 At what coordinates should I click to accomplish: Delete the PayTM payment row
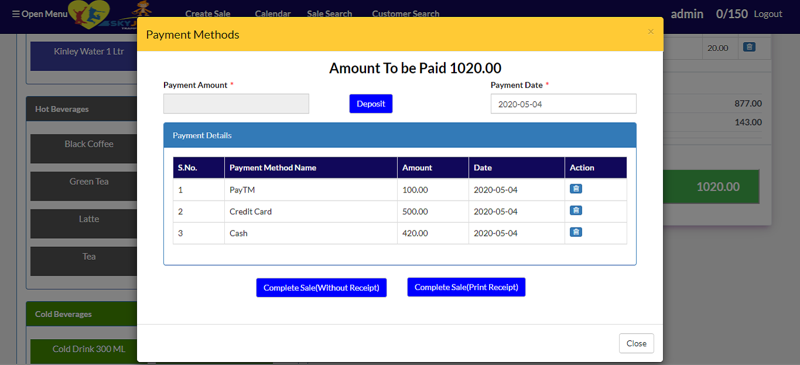[576, 188]
